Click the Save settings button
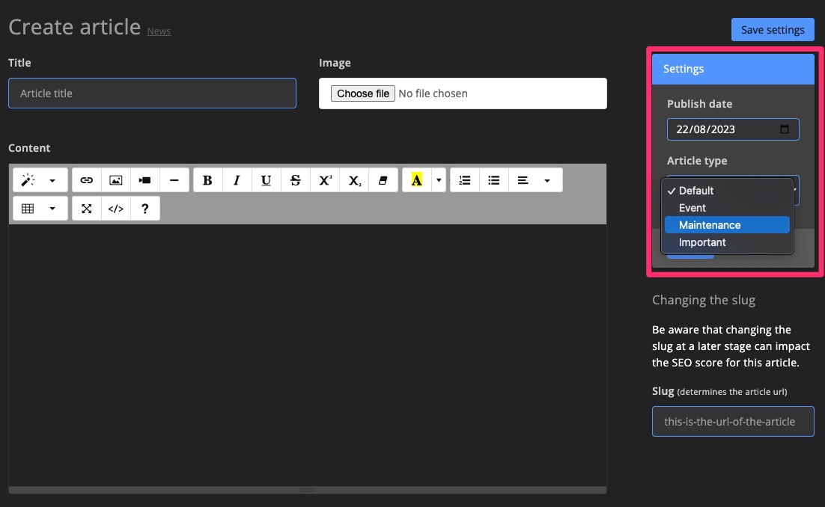Viewport: 825px width, 507px height. pyautogui.click(x=773, y=29)
